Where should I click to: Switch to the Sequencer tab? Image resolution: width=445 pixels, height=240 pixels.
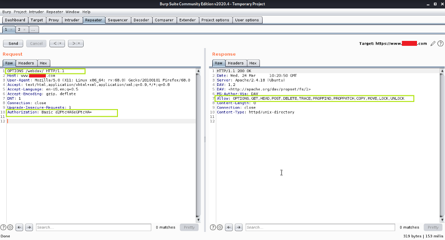(x=118, y=20)
